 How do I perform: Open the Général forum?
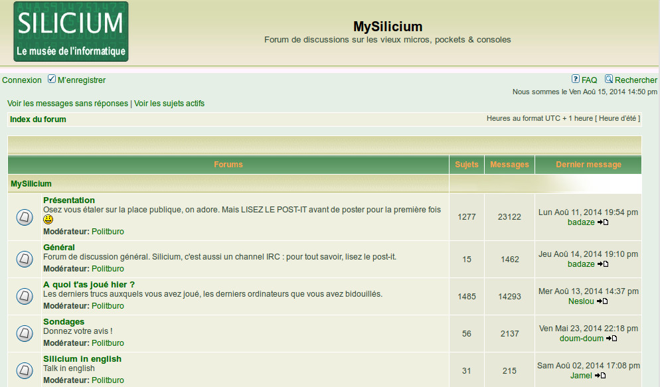pos(59,248)
